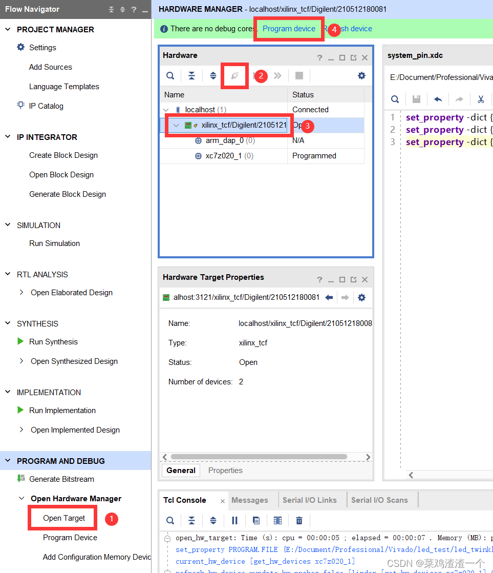Switch to Messages tab

click(x=250, y=500)
